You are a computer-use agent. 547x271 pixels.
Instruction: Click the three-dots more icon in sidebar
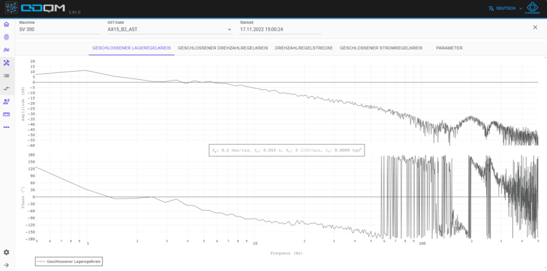[6, 127]
